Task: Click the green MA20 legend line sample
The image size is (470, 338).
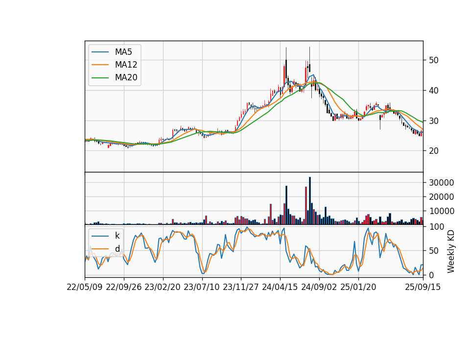Action: pos(100,78)
